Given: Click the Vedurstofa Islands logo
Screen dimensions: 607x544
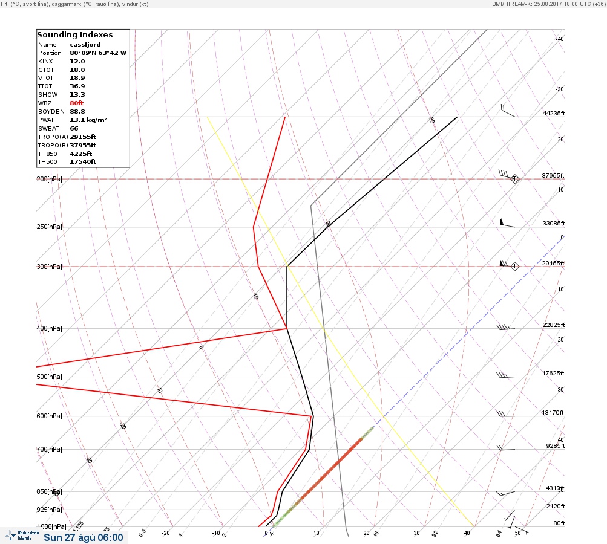Looking at the screenshot, I should point(22,536).
